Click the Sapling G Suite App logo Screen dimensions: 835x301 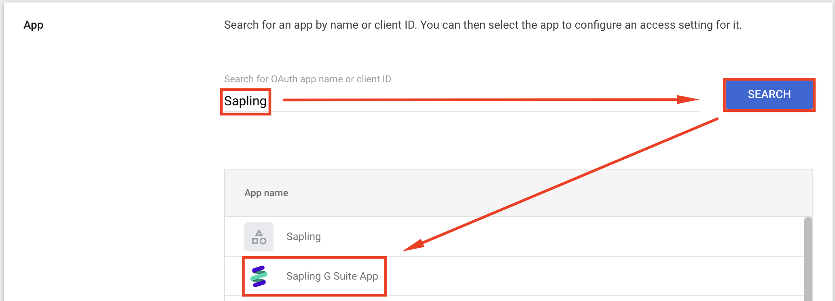(259, 276)
